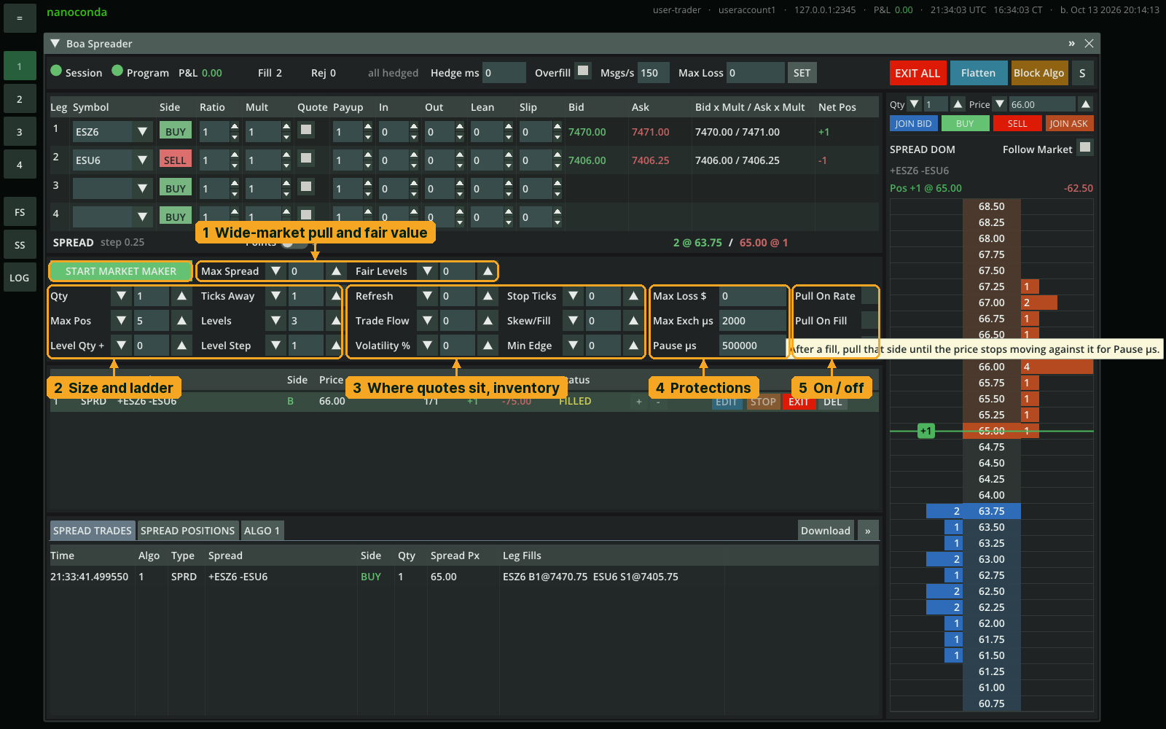
Task: Open the ESU6 symbol dropdown
Action: 143,160
